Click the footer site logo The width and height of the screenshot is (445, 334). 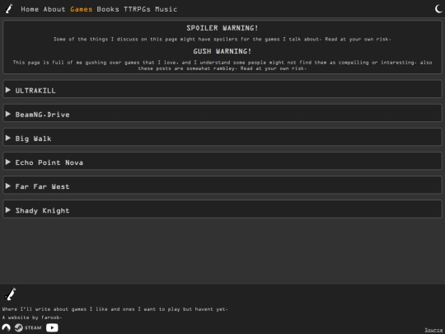click(x=9, y=294)
